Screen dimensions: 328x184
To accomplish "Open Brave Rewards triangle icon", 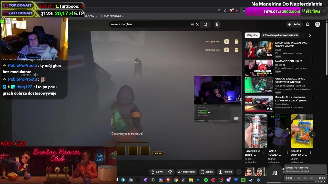I will (x=237, y=10).
